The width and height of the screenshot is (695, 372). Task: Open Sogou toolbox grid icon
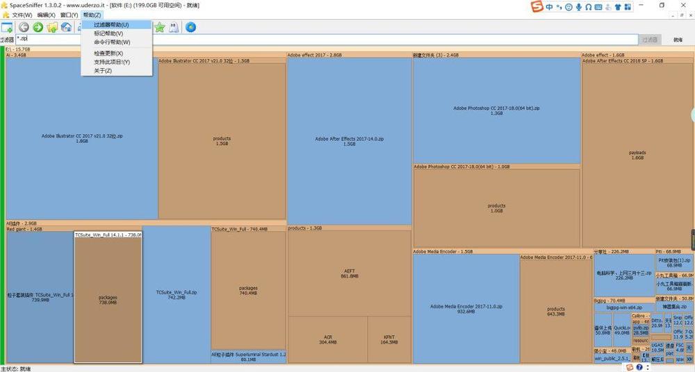628,7
